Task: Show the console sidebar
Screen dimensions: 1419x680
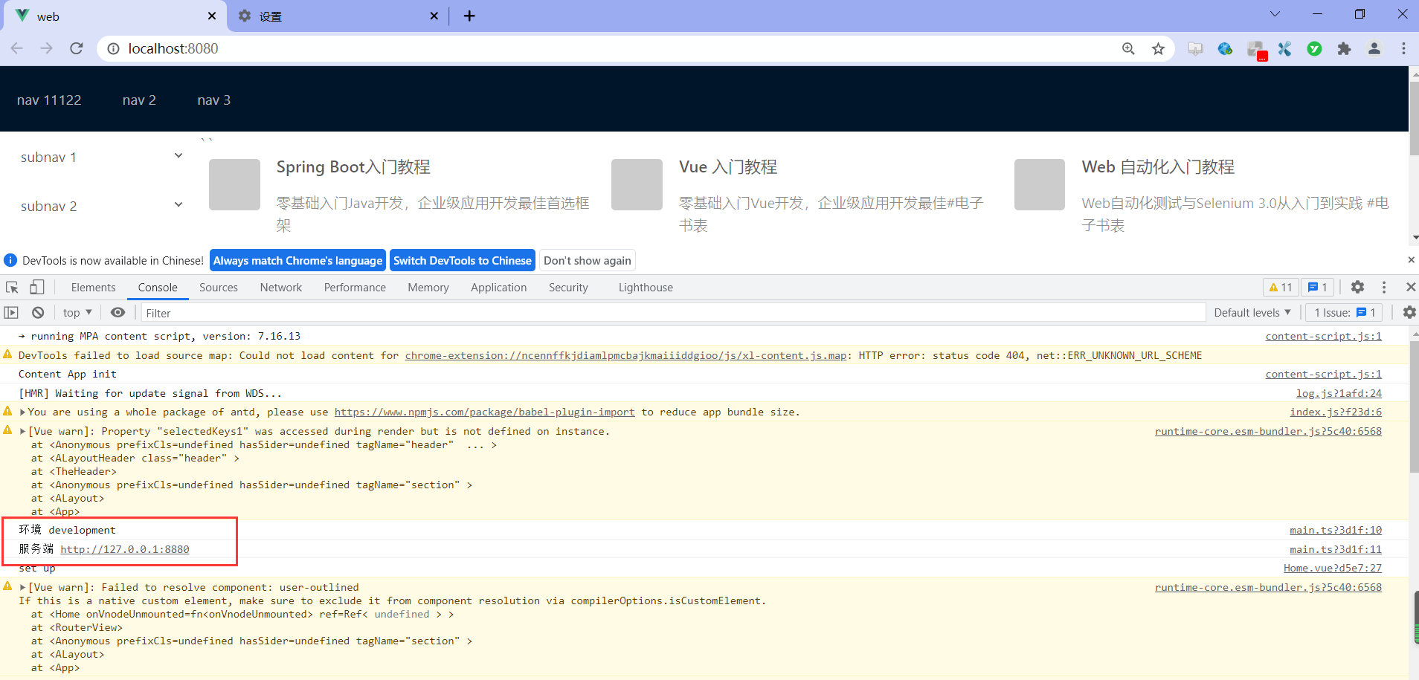Action: [11, 313]
